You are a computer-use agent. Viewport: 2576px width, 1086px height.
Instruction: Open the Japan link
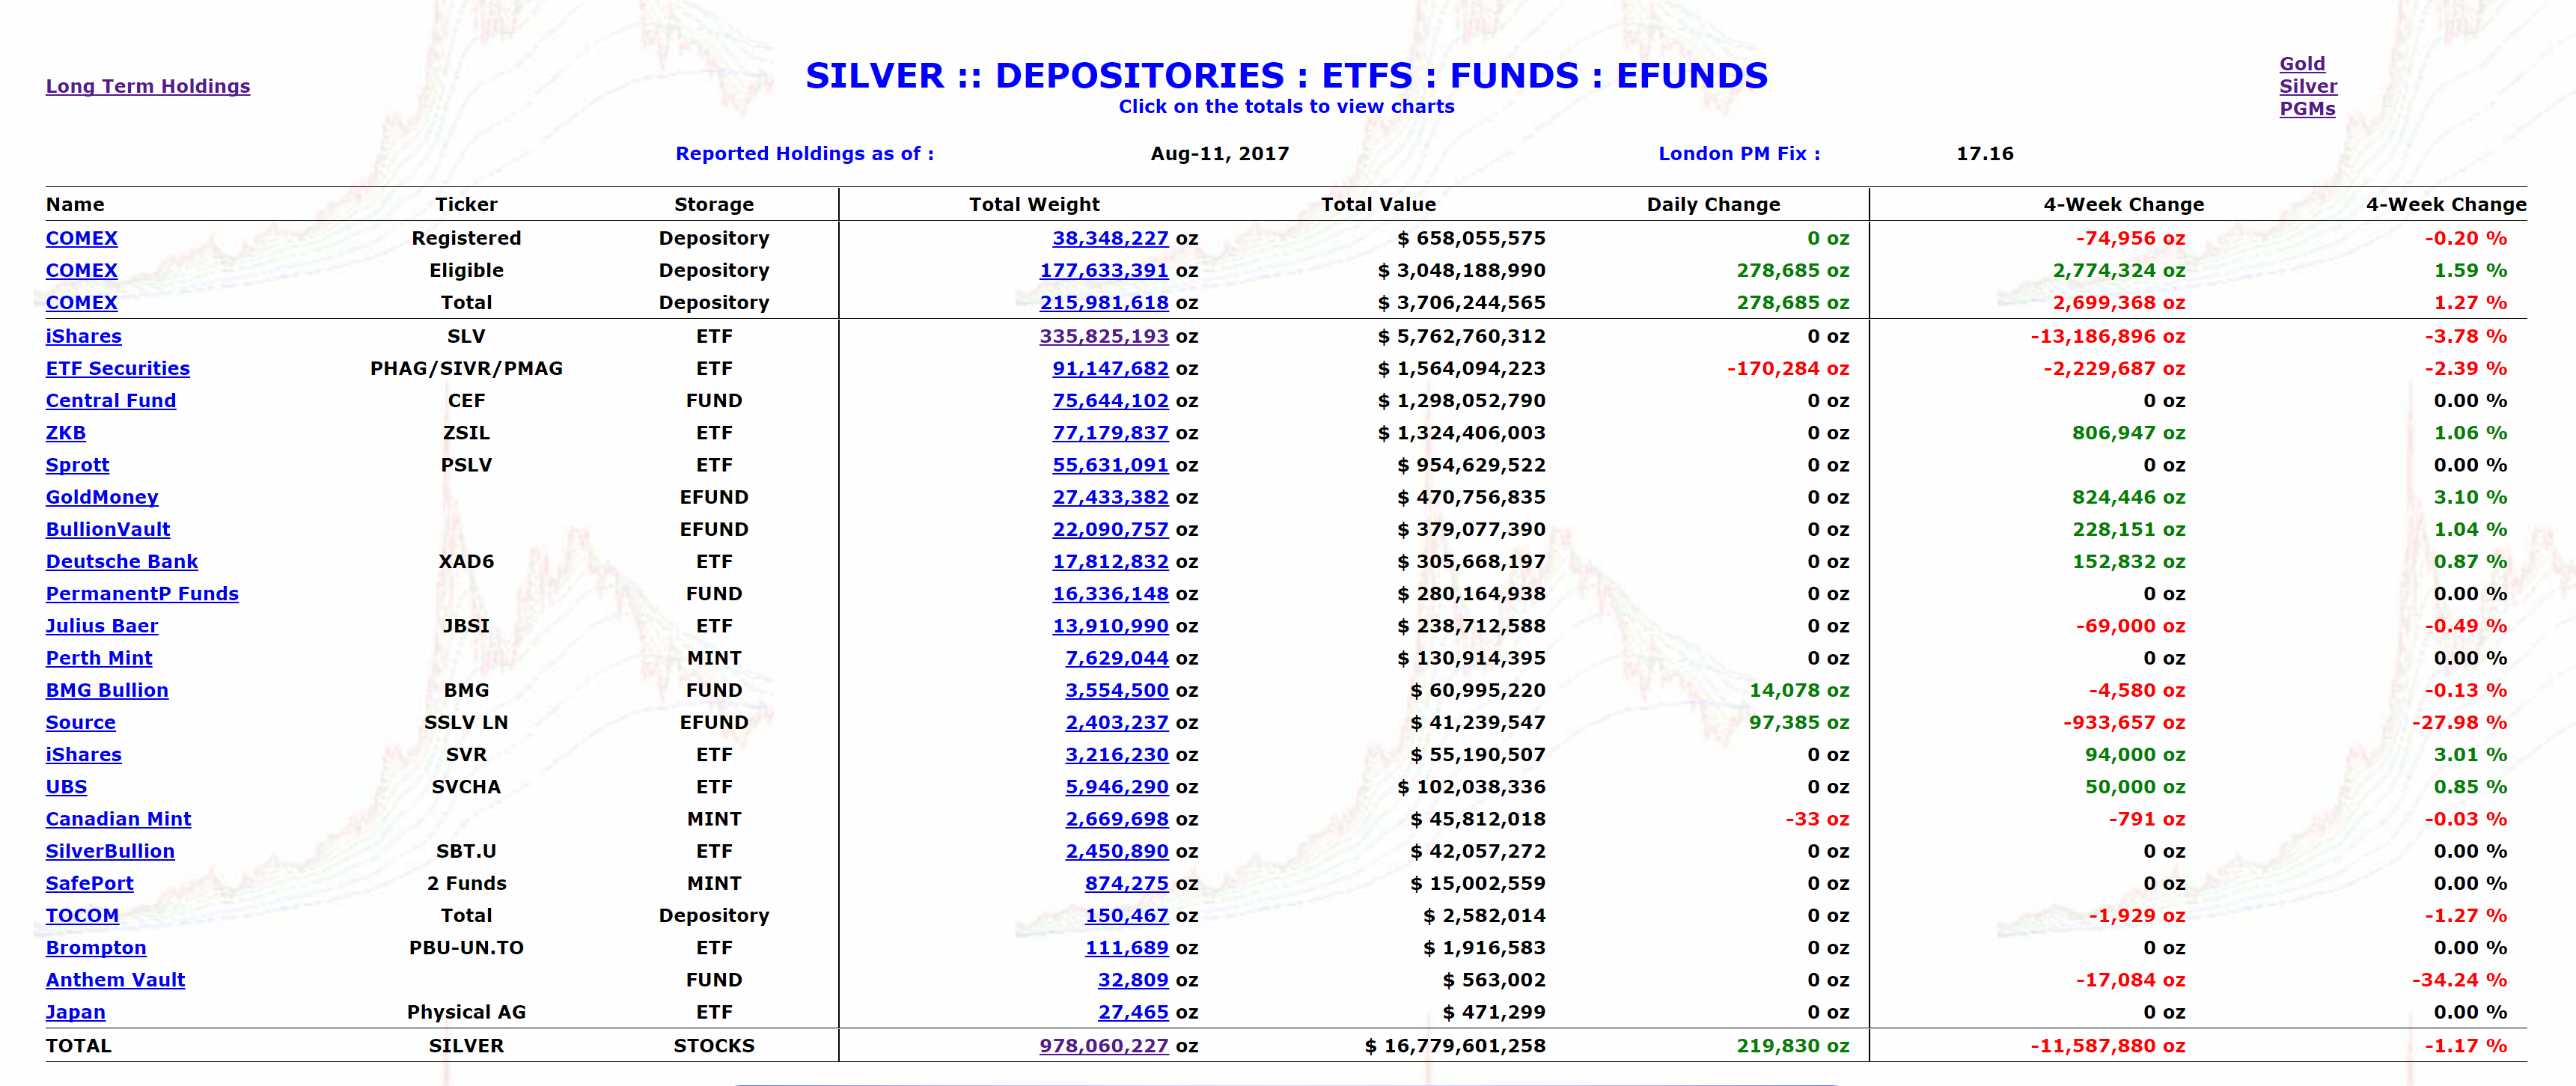(76, 1012)
